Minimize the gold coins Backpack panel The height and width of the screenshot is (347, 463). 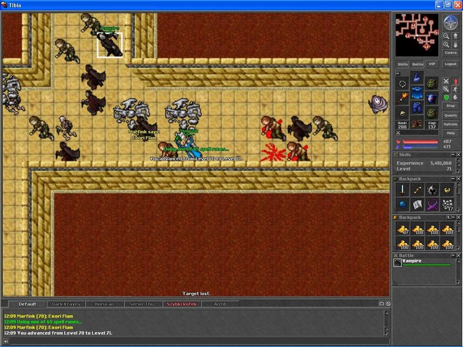point(453,217)
